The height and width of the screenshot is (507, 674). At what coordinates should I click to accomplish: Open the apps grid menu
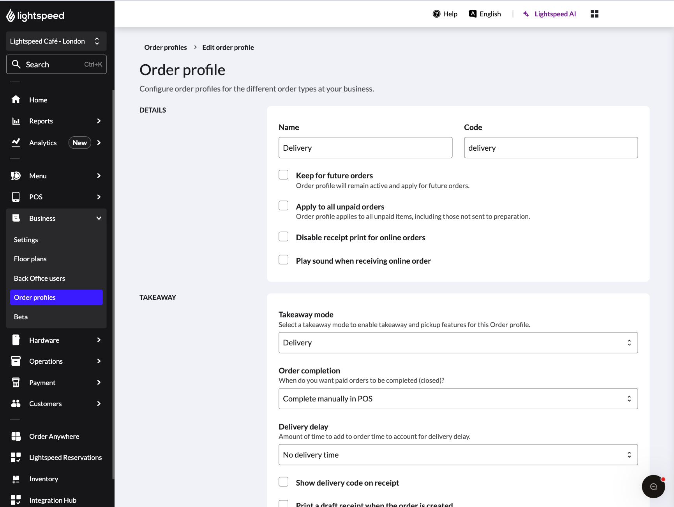pyautogui.click(x=594, y=14)
